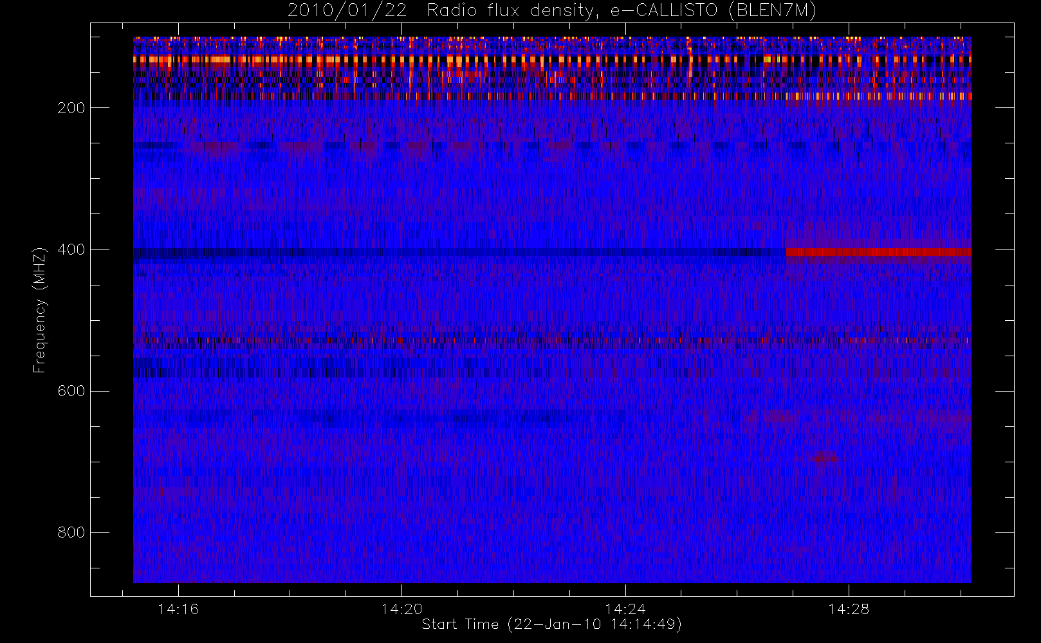Click the 14:24 time tick label
Screen dimensions: 1041x643
click(x=625, y=609)
